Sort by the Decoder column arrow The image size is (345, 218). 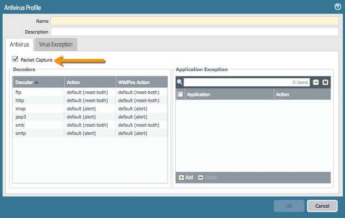(x=37, y=83)
